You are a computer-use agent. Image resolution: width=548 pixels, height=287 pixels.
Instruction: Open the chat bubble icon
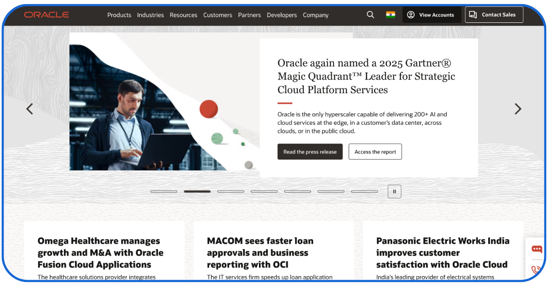pyautogui.click(x=537, y=250)
